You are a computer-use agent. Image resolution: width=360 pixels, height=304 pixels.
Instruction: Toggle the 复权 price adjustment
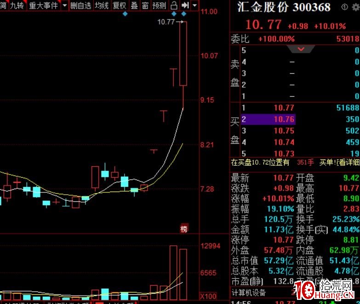(x=120, y=5)
